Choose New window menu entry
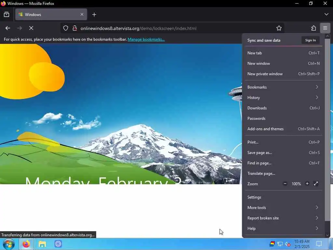The height and width of the screenshot is (250, 333). click(x=283, y=63)
